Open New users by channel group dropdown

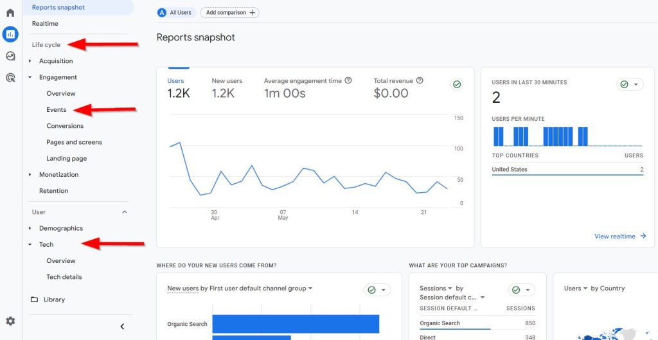point(310,289)
